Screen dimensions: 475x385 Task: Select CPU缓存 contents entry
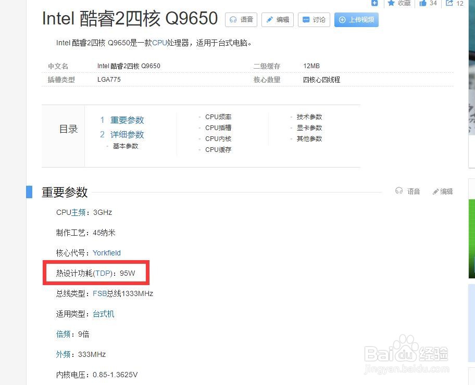pos(218,149)
